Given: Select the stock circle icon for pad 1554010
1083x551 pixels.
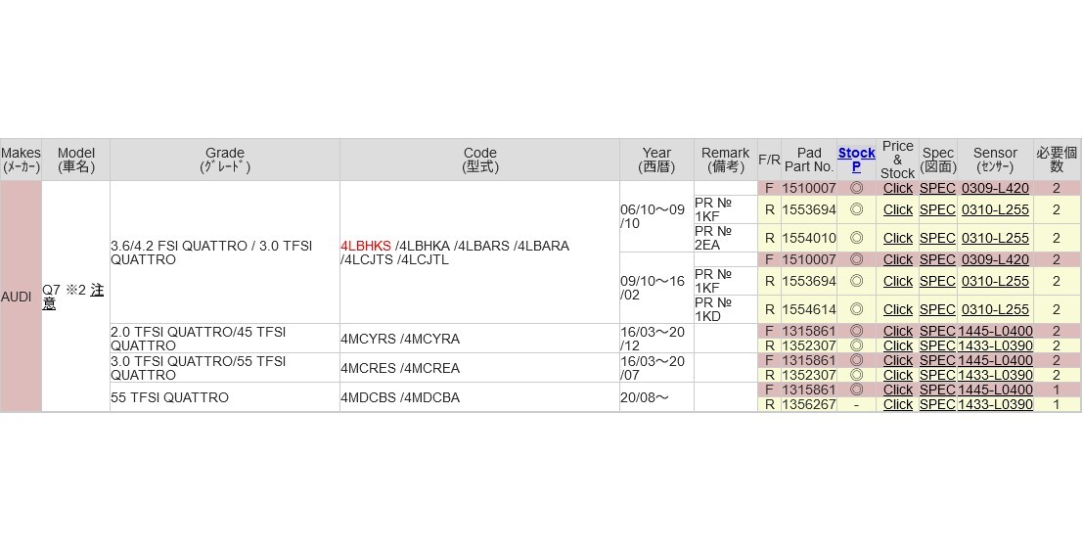Looking at the screenshot, I should 856,238.
